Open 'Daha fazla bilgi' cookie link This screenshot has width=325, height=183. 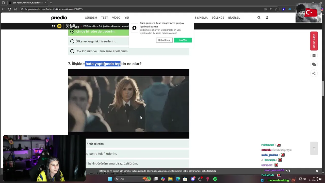click(x=209, y=171)
